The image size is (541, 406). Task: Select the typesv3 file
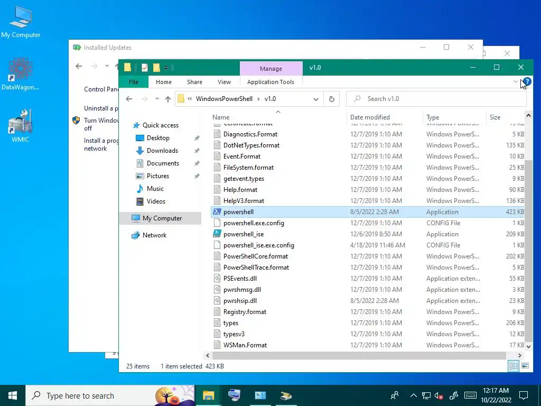click(368, 334)
